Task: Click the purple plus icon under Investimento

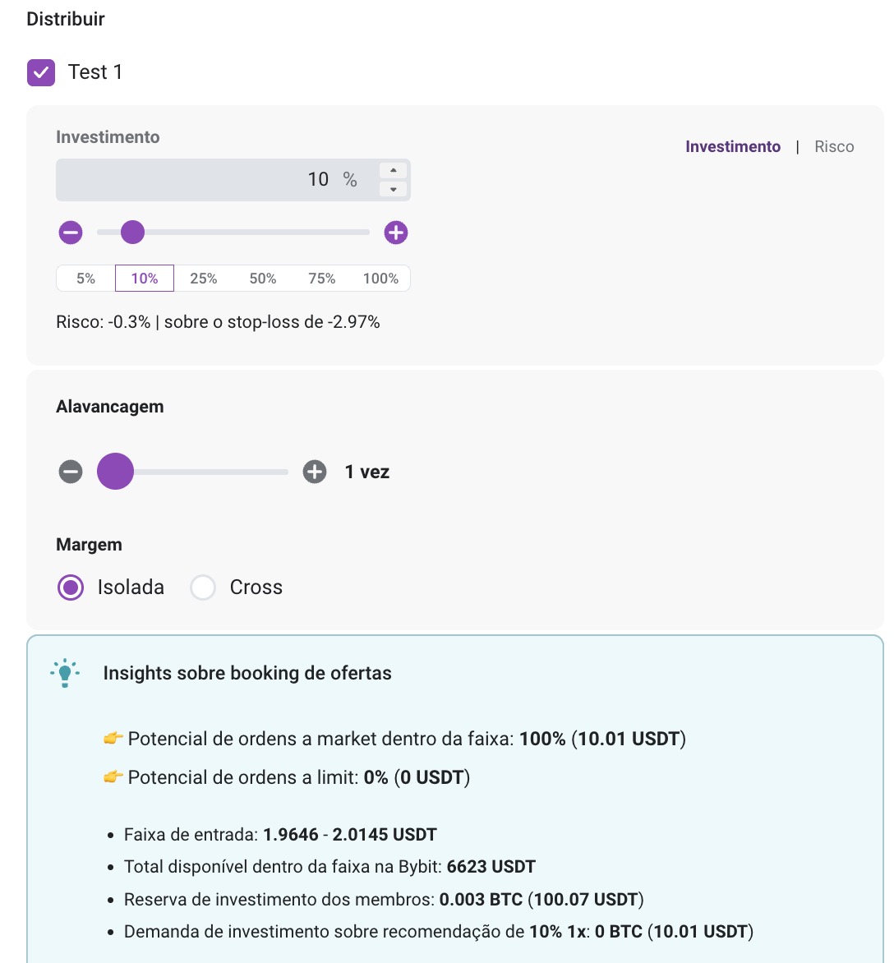Action: click(396, 233)
